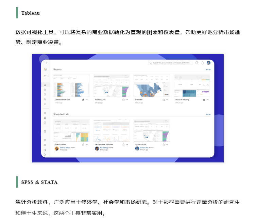255x221 pixels.
Task: Click the Open Pipeline title text
Action: pos(60,144)
